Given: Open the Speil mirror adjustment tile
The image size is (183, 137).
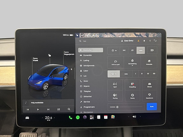Looking at the screenshot, I should coord(115,85).
